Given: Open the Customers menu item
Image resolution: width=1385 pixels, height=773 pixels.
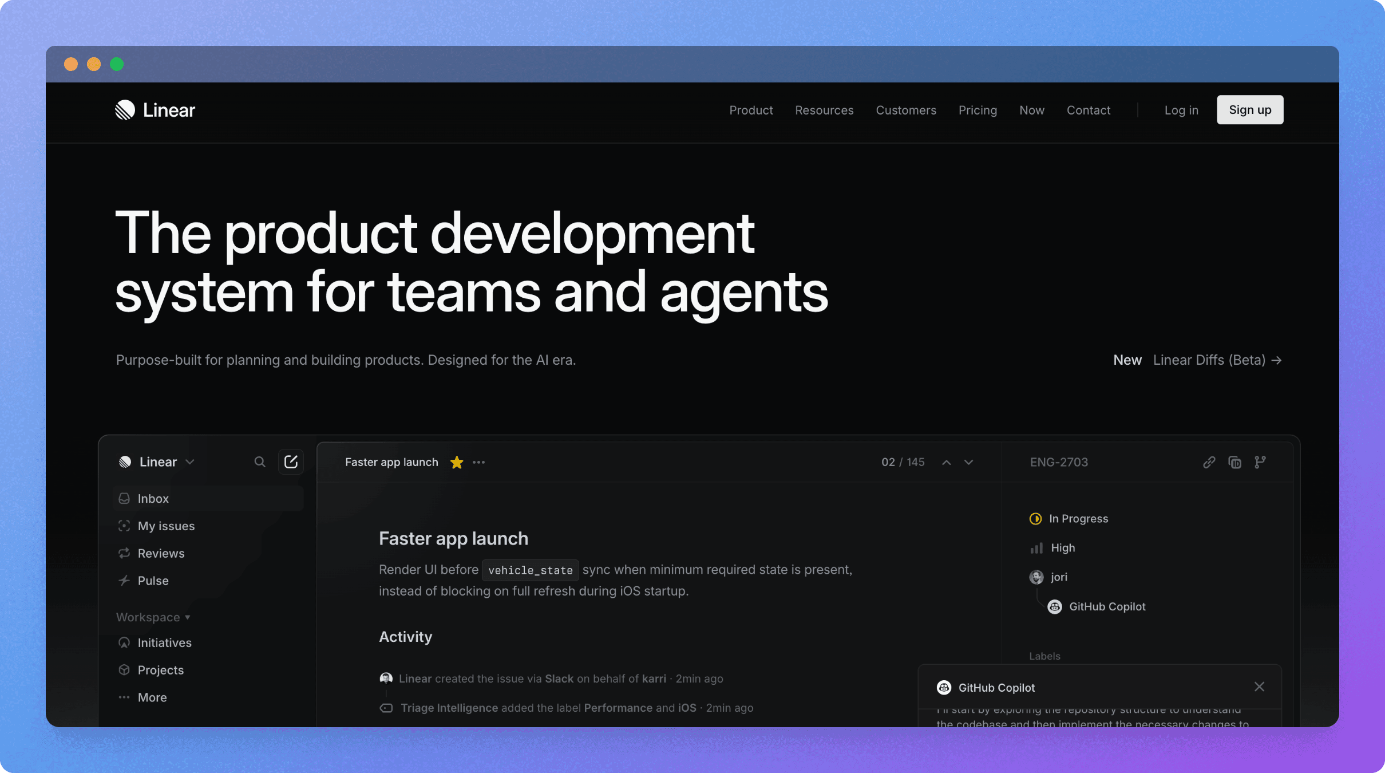Looking at the screenshot, I should (906, 110).
